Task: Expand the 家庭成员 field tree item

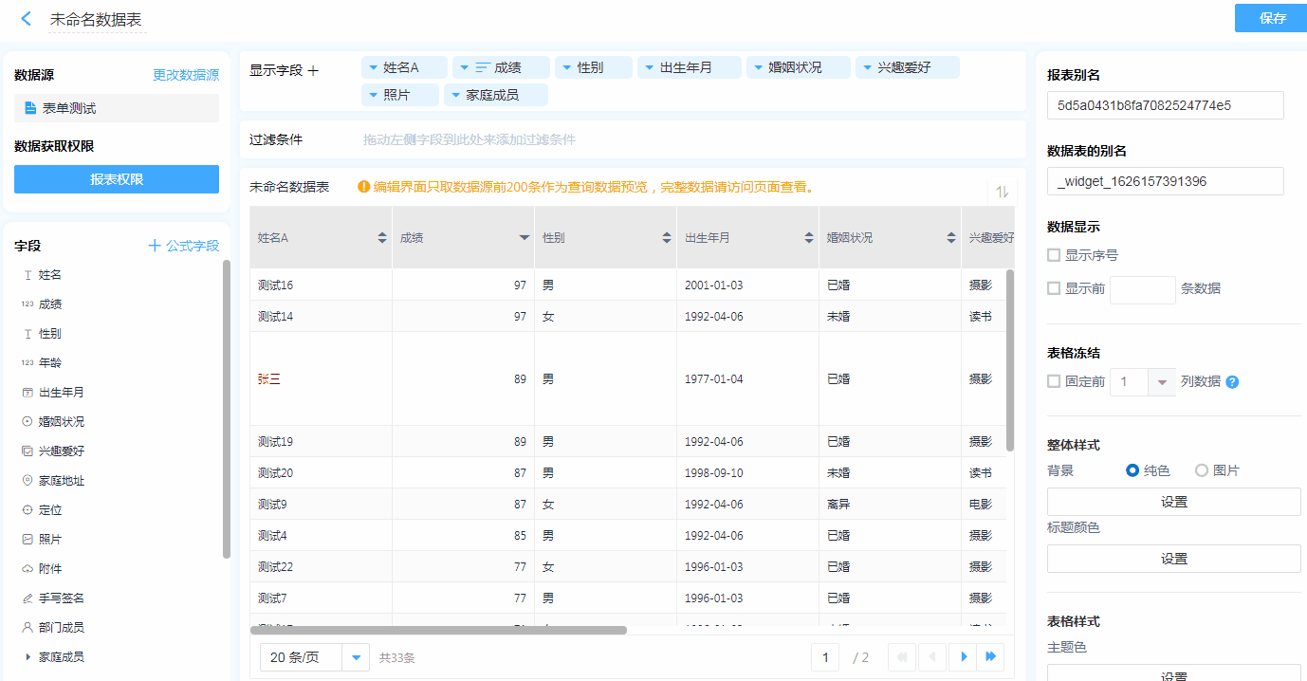Action: 28,656
